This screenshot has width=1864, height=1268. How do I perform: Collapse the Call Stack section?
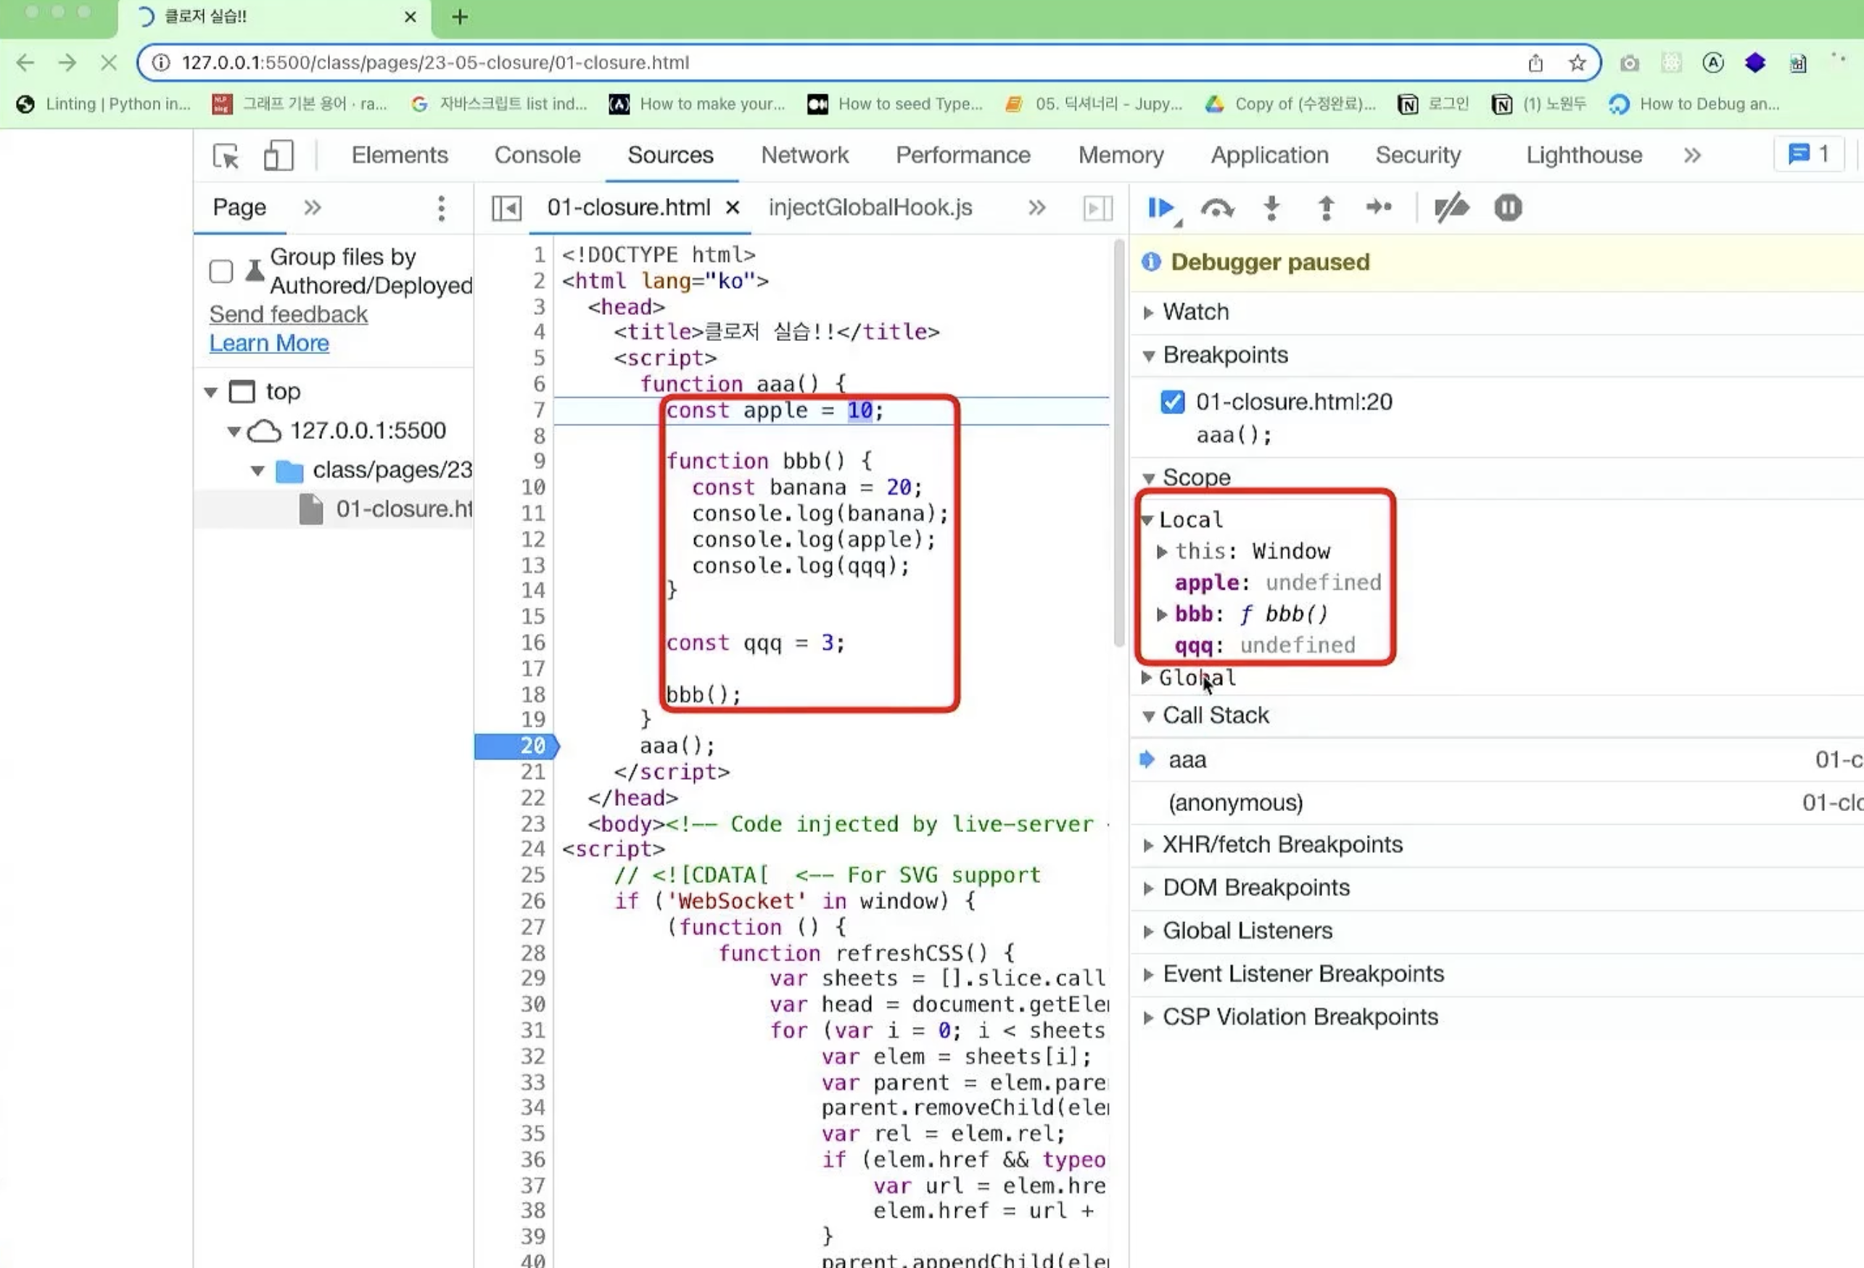[x=1149, y=716]
